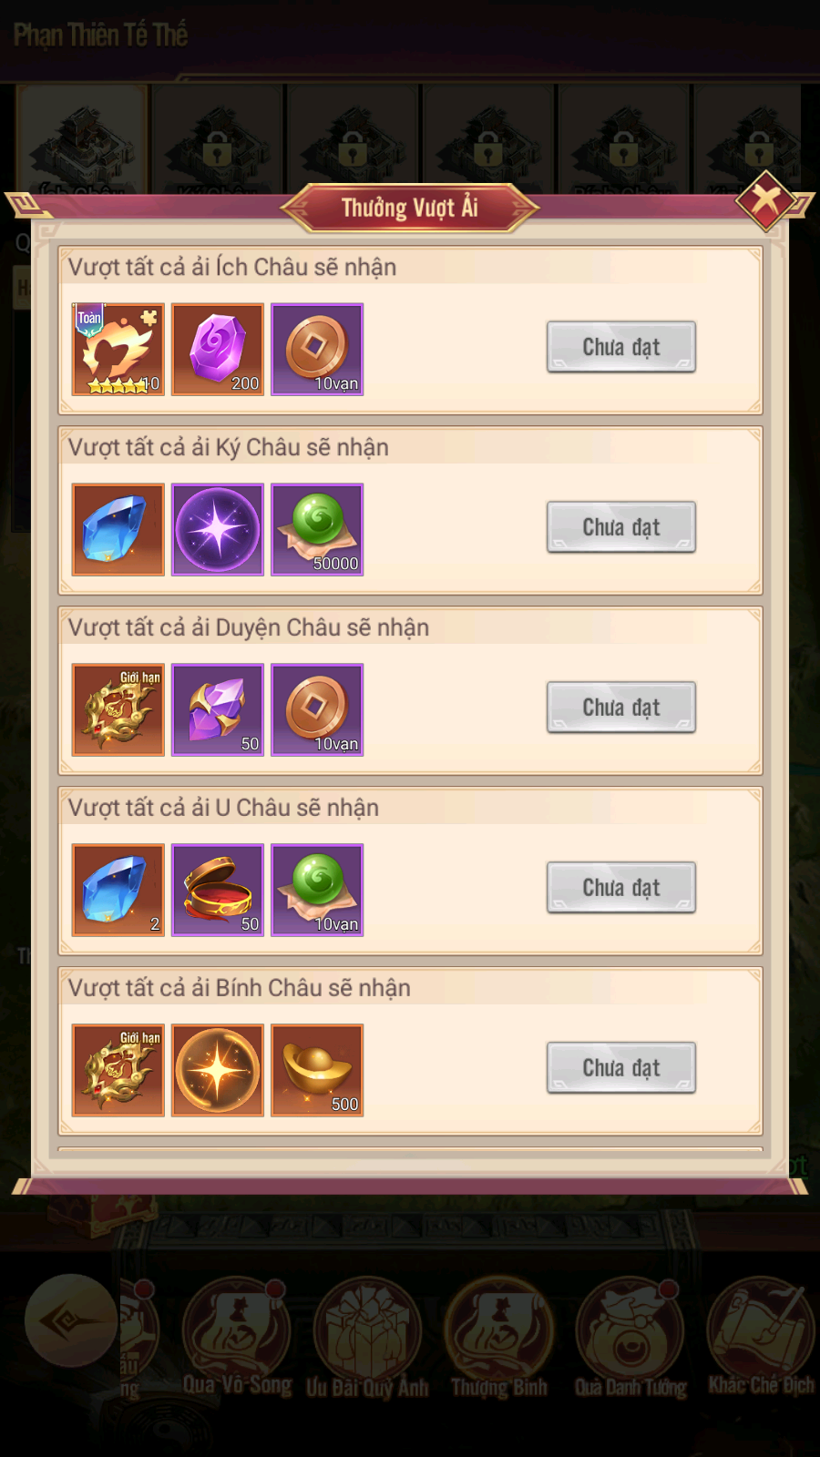
Task: Tap the green orb 50000 reward
Action: (x=317, y=530)
